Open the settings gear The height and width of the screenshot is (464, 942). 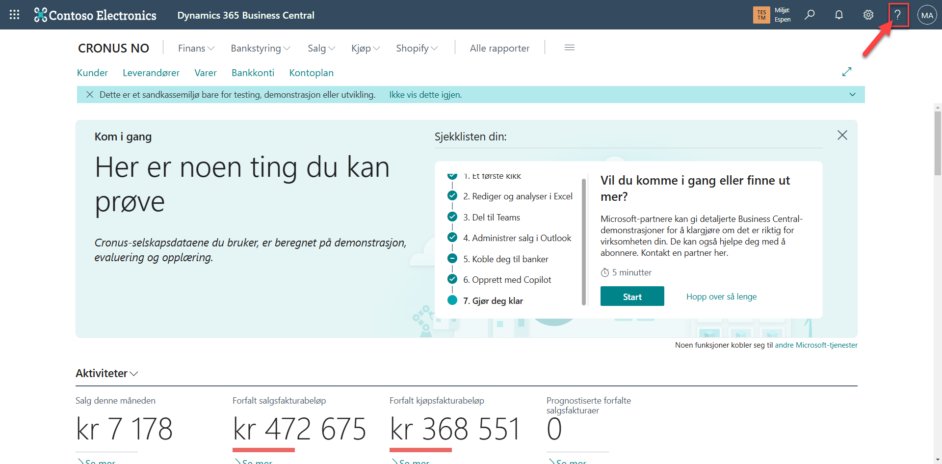[x=868, y=15]
